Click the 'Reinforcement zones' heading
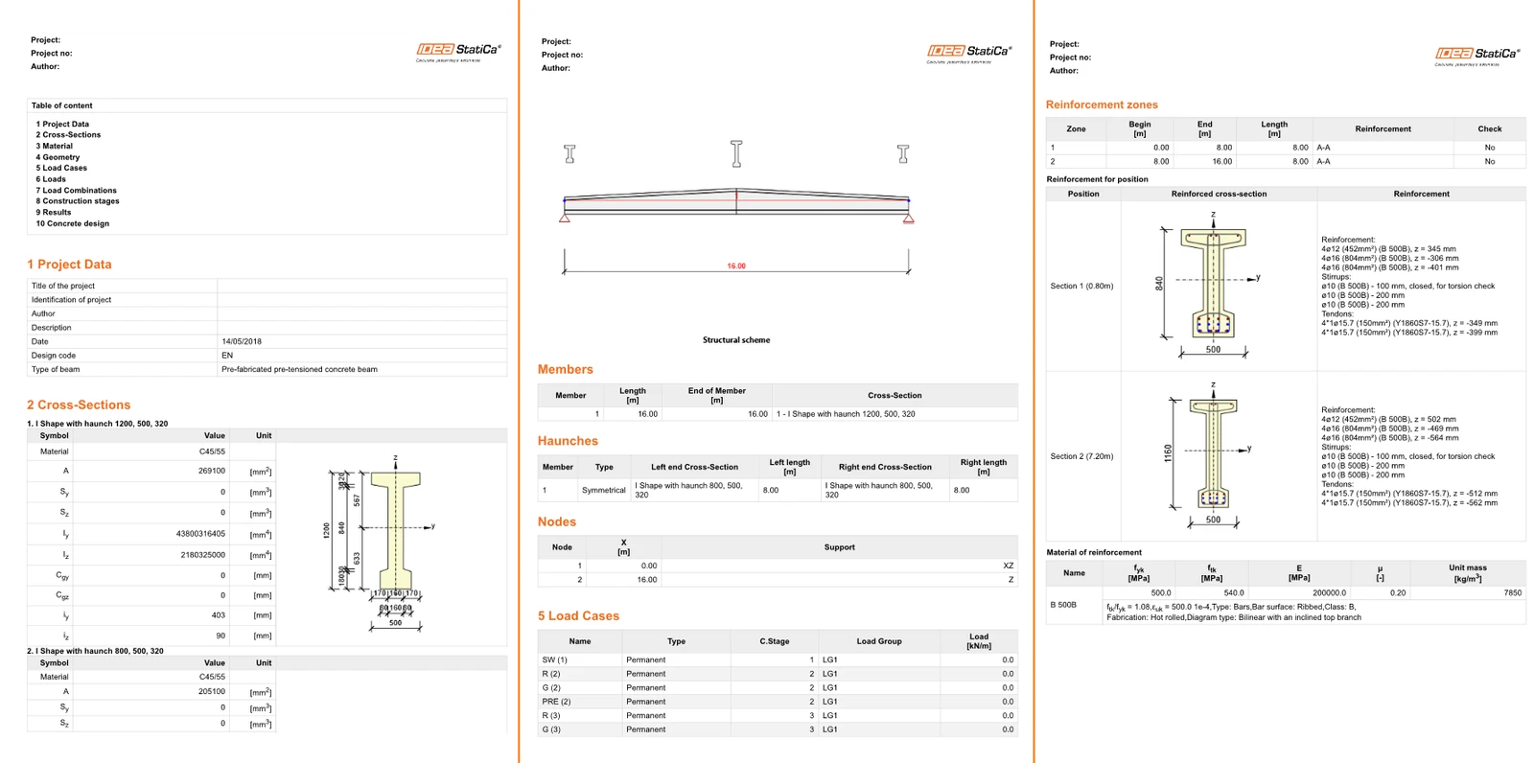This screenshot has height=763, width=1534. [1102, 104]
